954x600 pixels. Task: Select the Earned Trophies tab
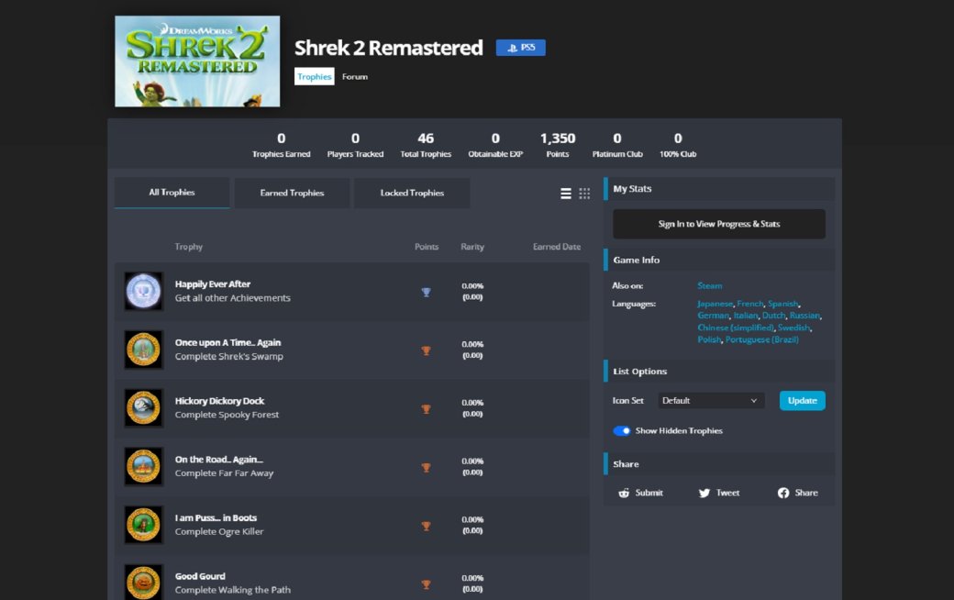(292, 193)
